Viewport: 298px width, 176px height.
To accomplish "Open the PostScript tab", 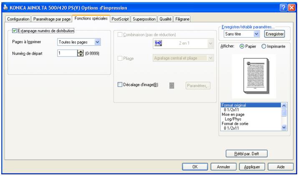I will [120, 19].
